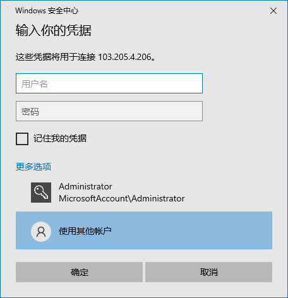Collapse the 更多选项 section

point(33,167)
